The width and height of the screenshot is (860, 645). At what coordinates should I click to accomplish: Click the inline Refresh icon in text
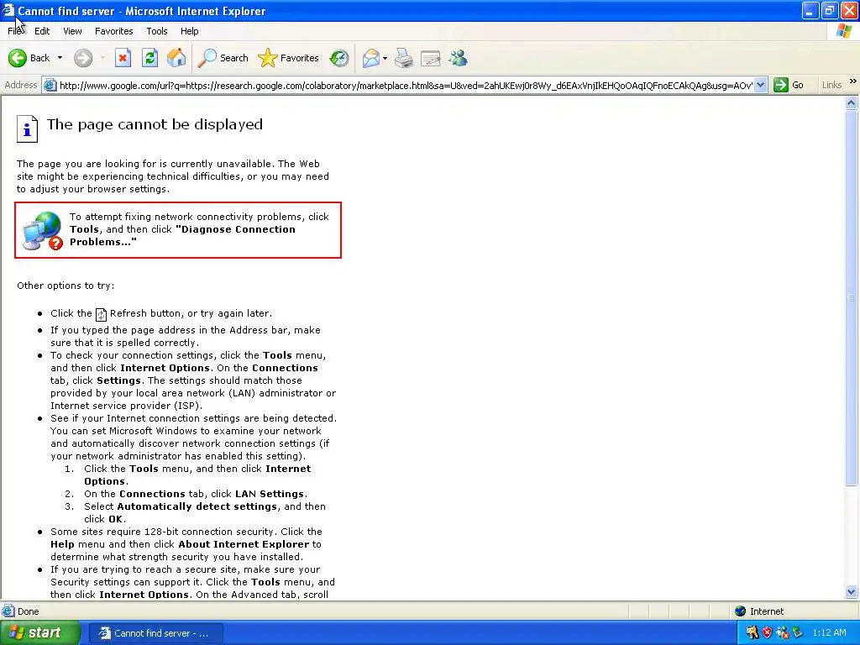(x=101, y=314)
